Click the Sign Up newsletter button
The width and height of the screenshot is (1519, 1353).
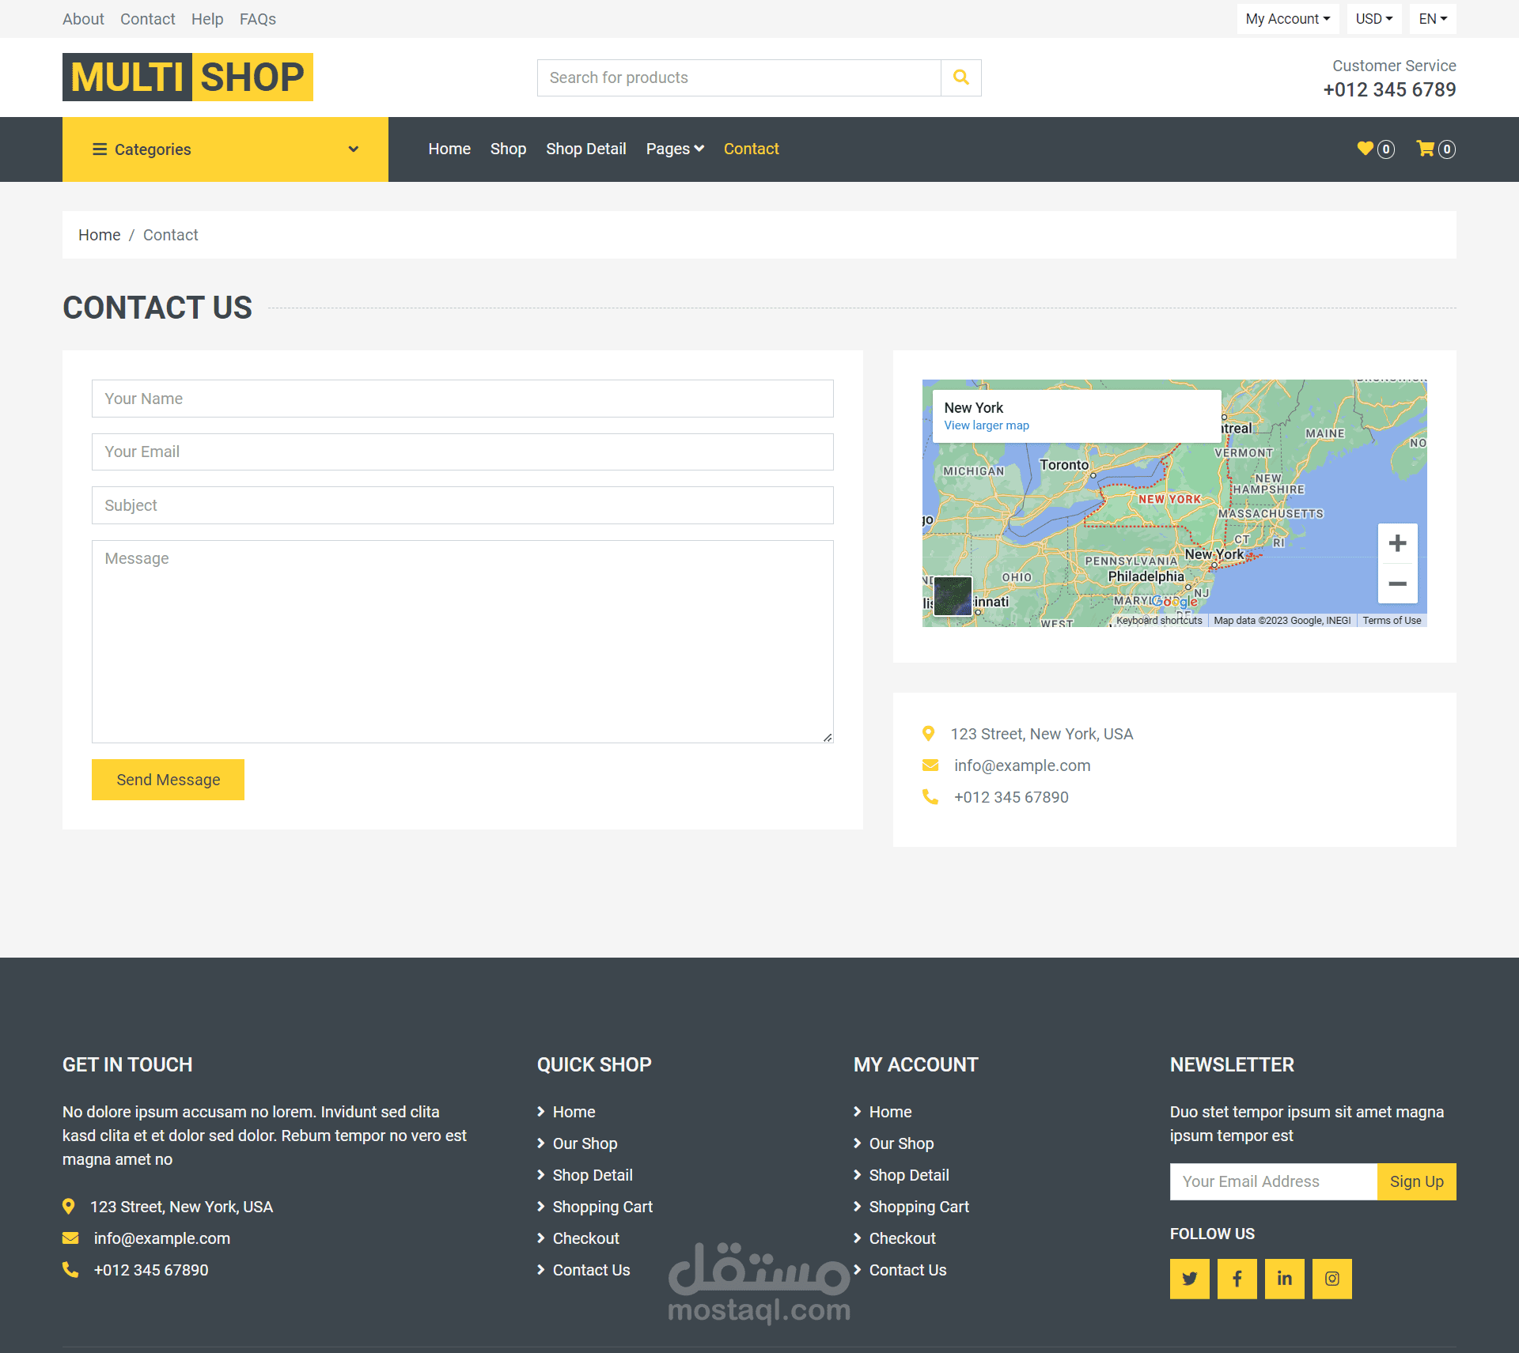(x=1416, y=1181)
